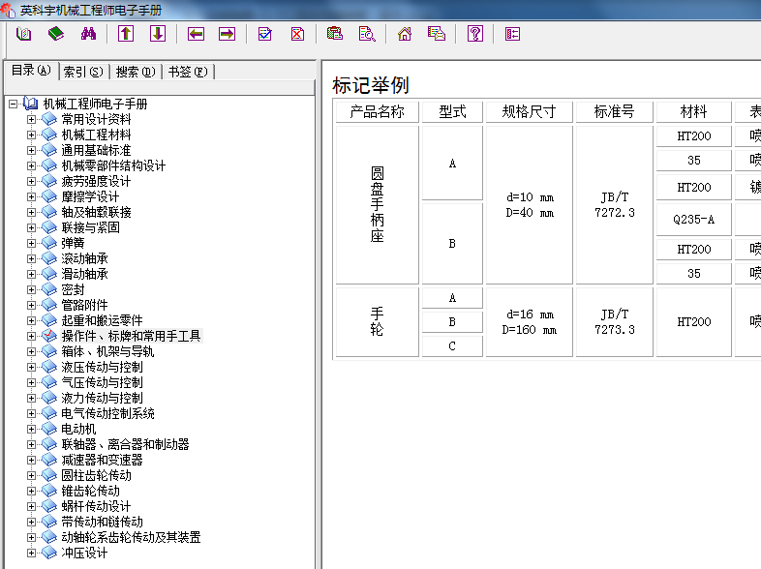Click the book icon beside 电动机
This screenshot has height=569, width=761.
[x=49, y=429]
